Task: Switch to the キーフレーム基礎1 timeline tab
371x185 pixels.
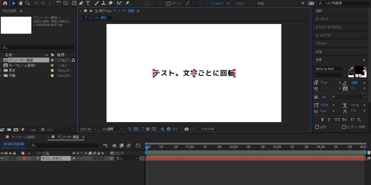Action: [23, 137]
